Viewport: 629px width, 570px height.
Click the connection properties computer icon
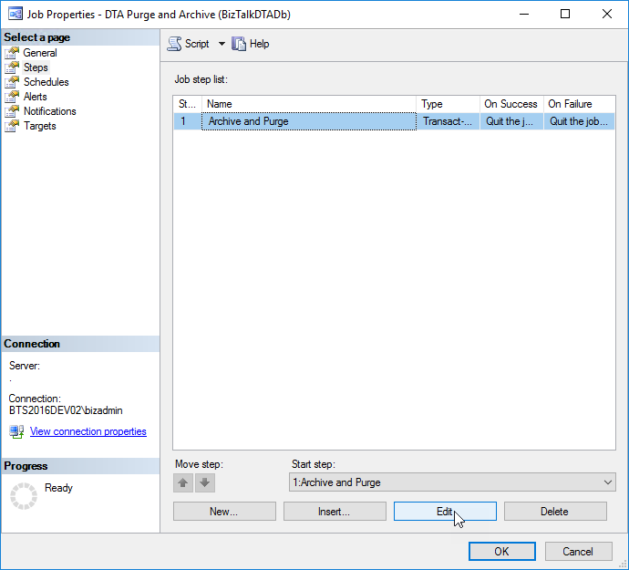[x=16, y=432]
